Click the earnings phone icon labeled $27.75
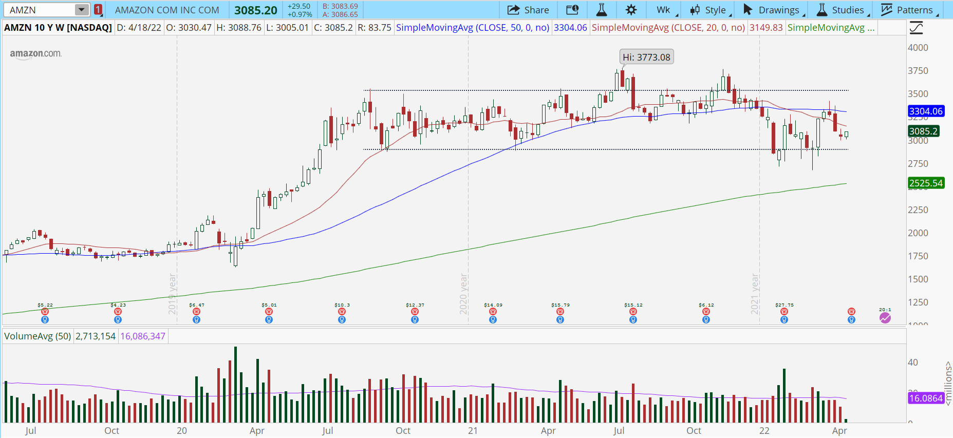 point(784,312)
